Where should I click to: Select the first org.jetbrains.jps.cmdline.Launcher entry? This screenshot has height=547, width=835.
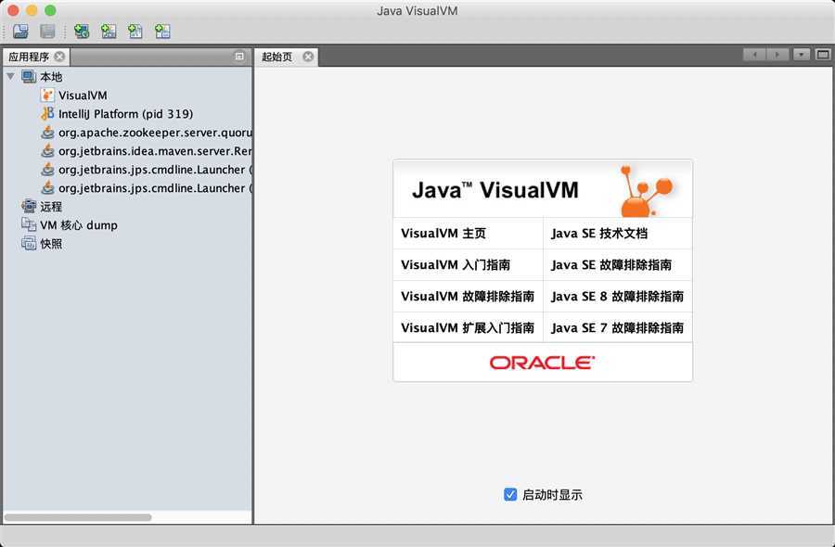(155, 170)
